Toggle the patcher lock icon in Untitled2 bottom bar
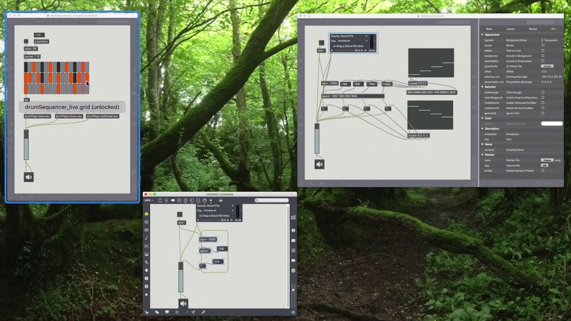This screenshot has width=571, height=321. tap(146, 312)
